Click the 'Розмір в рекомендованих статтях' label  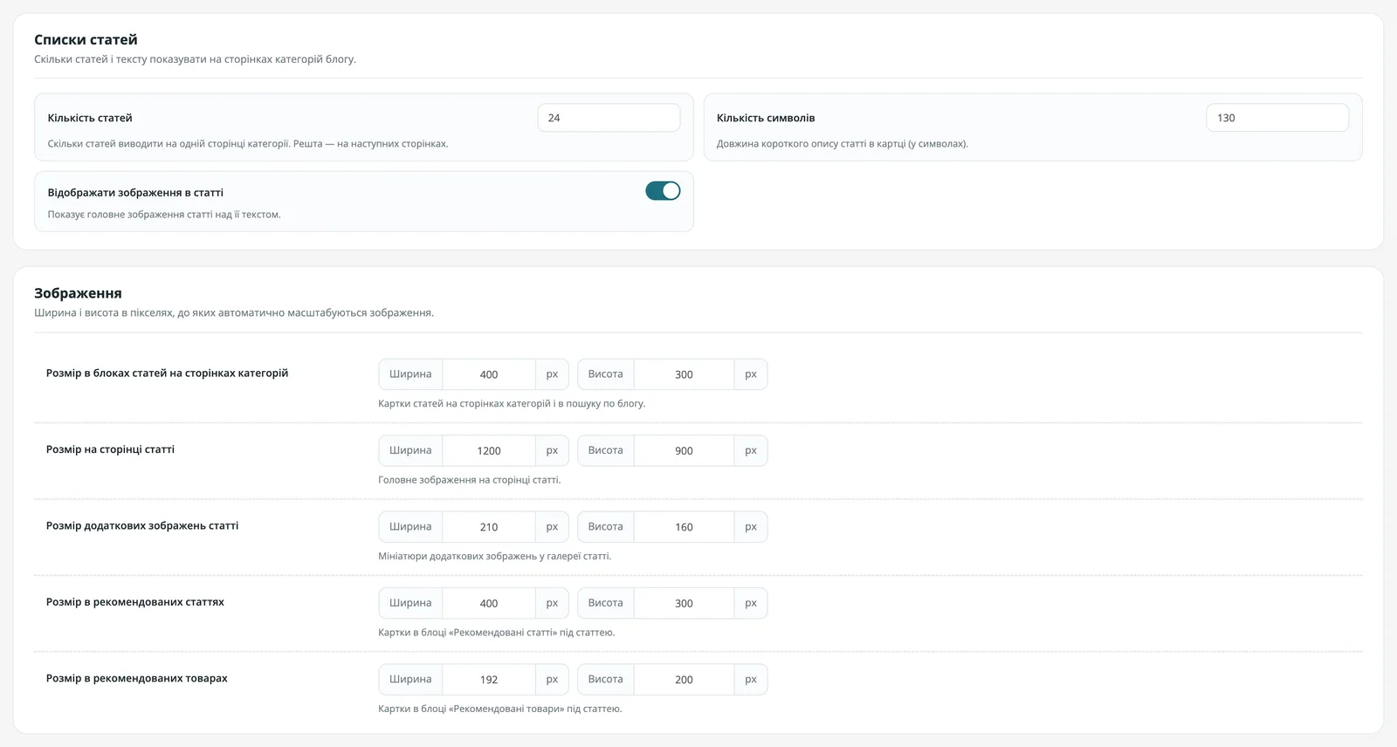click(x=135, y=602)
